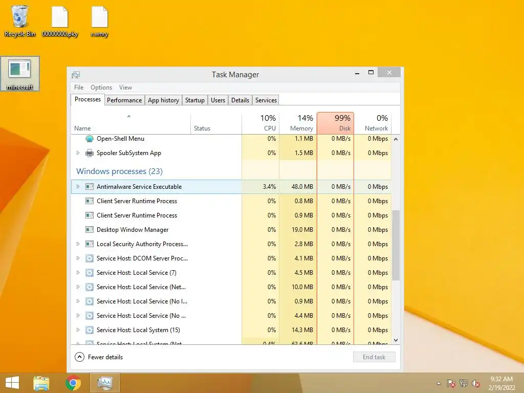Sort by the Memory column header
524x393 pixels.
click(x=298, y=123)
